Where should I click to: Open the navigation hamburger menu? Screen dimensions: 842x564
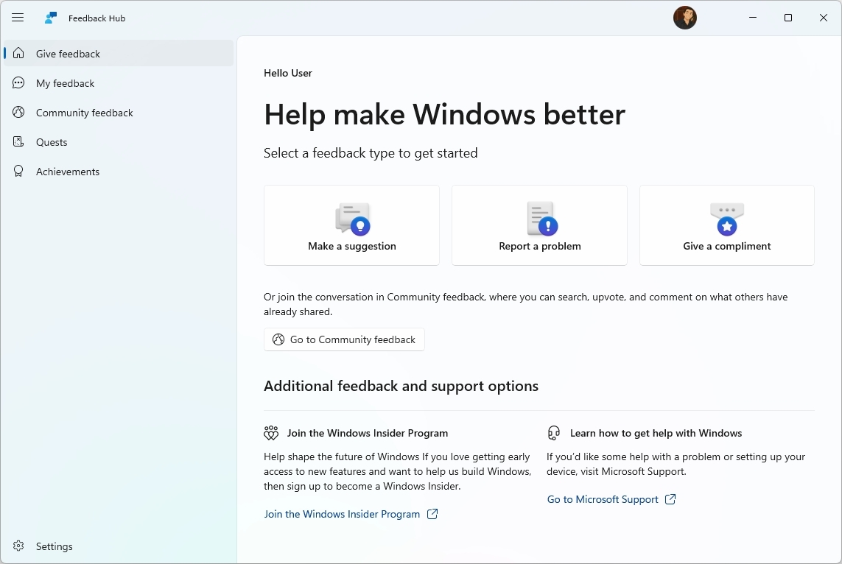coord(18,17)
